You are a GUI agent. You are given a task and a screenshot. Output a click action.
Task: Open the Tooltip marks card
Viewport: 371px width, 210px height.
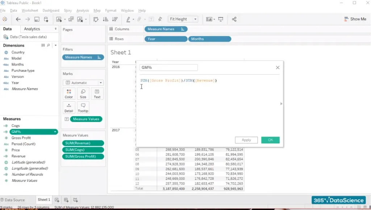(83, 108)
